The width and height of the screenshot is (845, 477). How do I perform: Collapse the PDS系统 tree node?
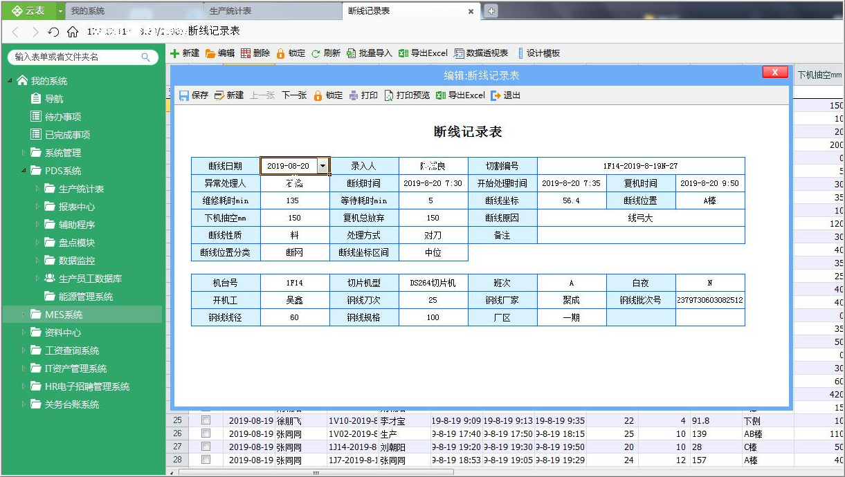click(23, 170)
